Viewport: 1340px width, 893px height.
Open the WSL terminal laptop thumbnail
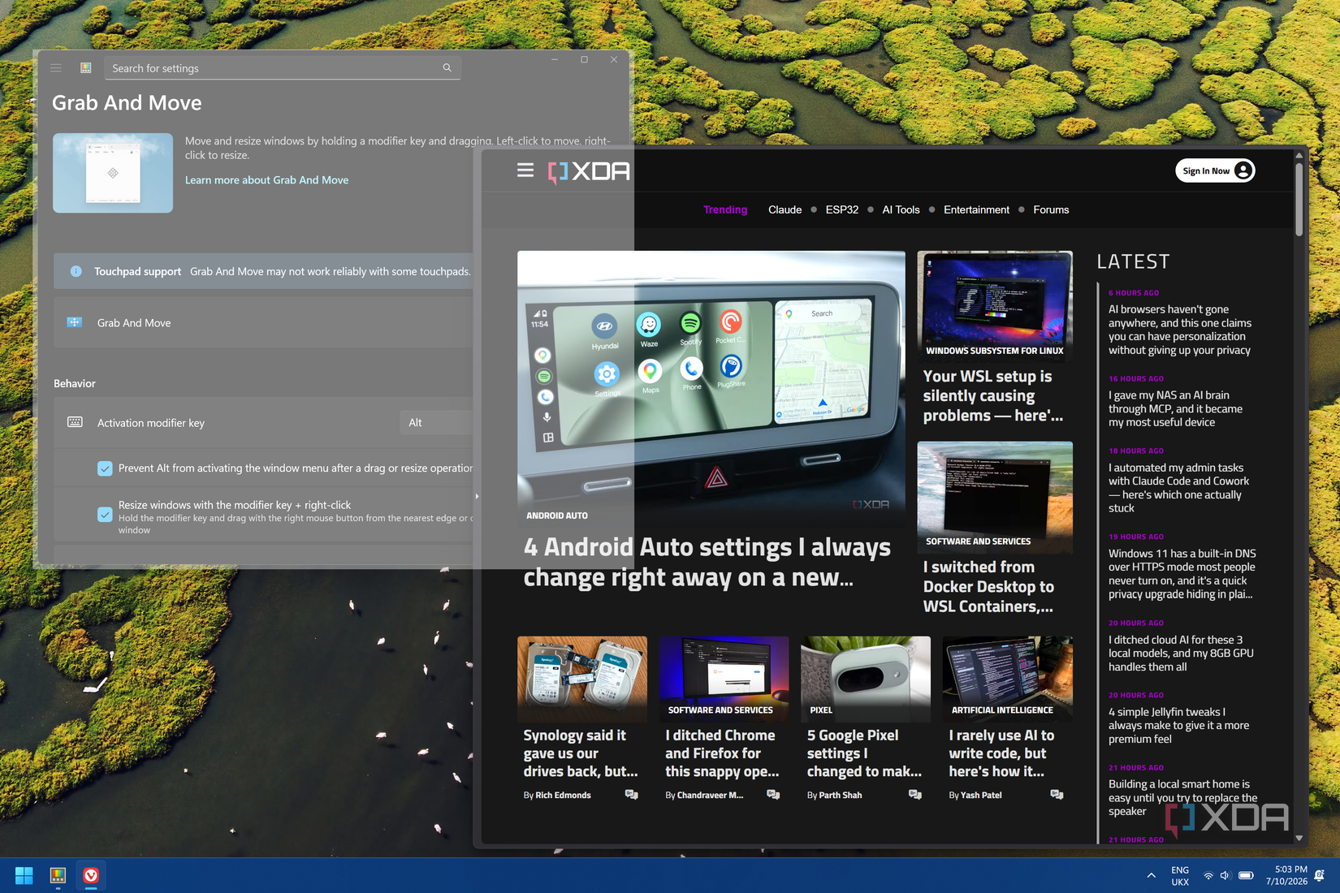995,305
